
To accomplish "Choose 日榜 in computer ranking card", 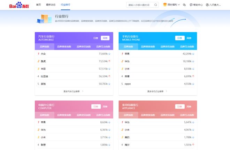I will click(x=96, y=106).
